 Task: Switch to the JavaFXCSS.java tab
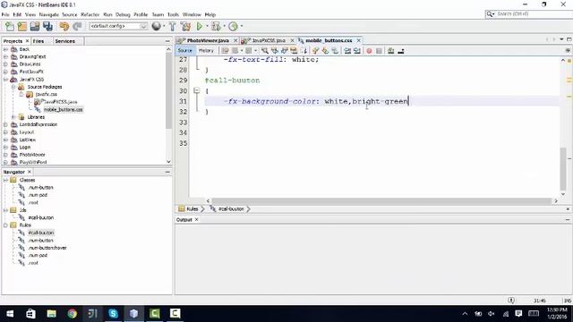point(269,40)
